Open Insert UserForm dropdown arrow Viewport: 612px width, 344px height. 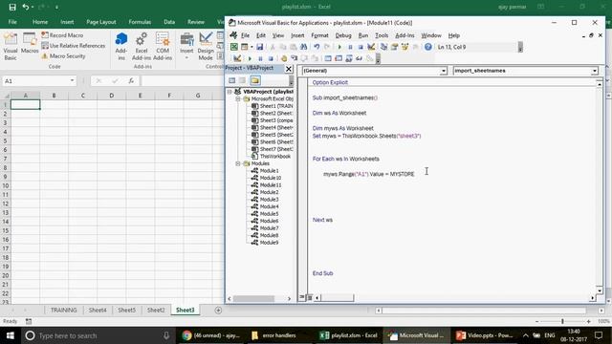coord(251,47)
